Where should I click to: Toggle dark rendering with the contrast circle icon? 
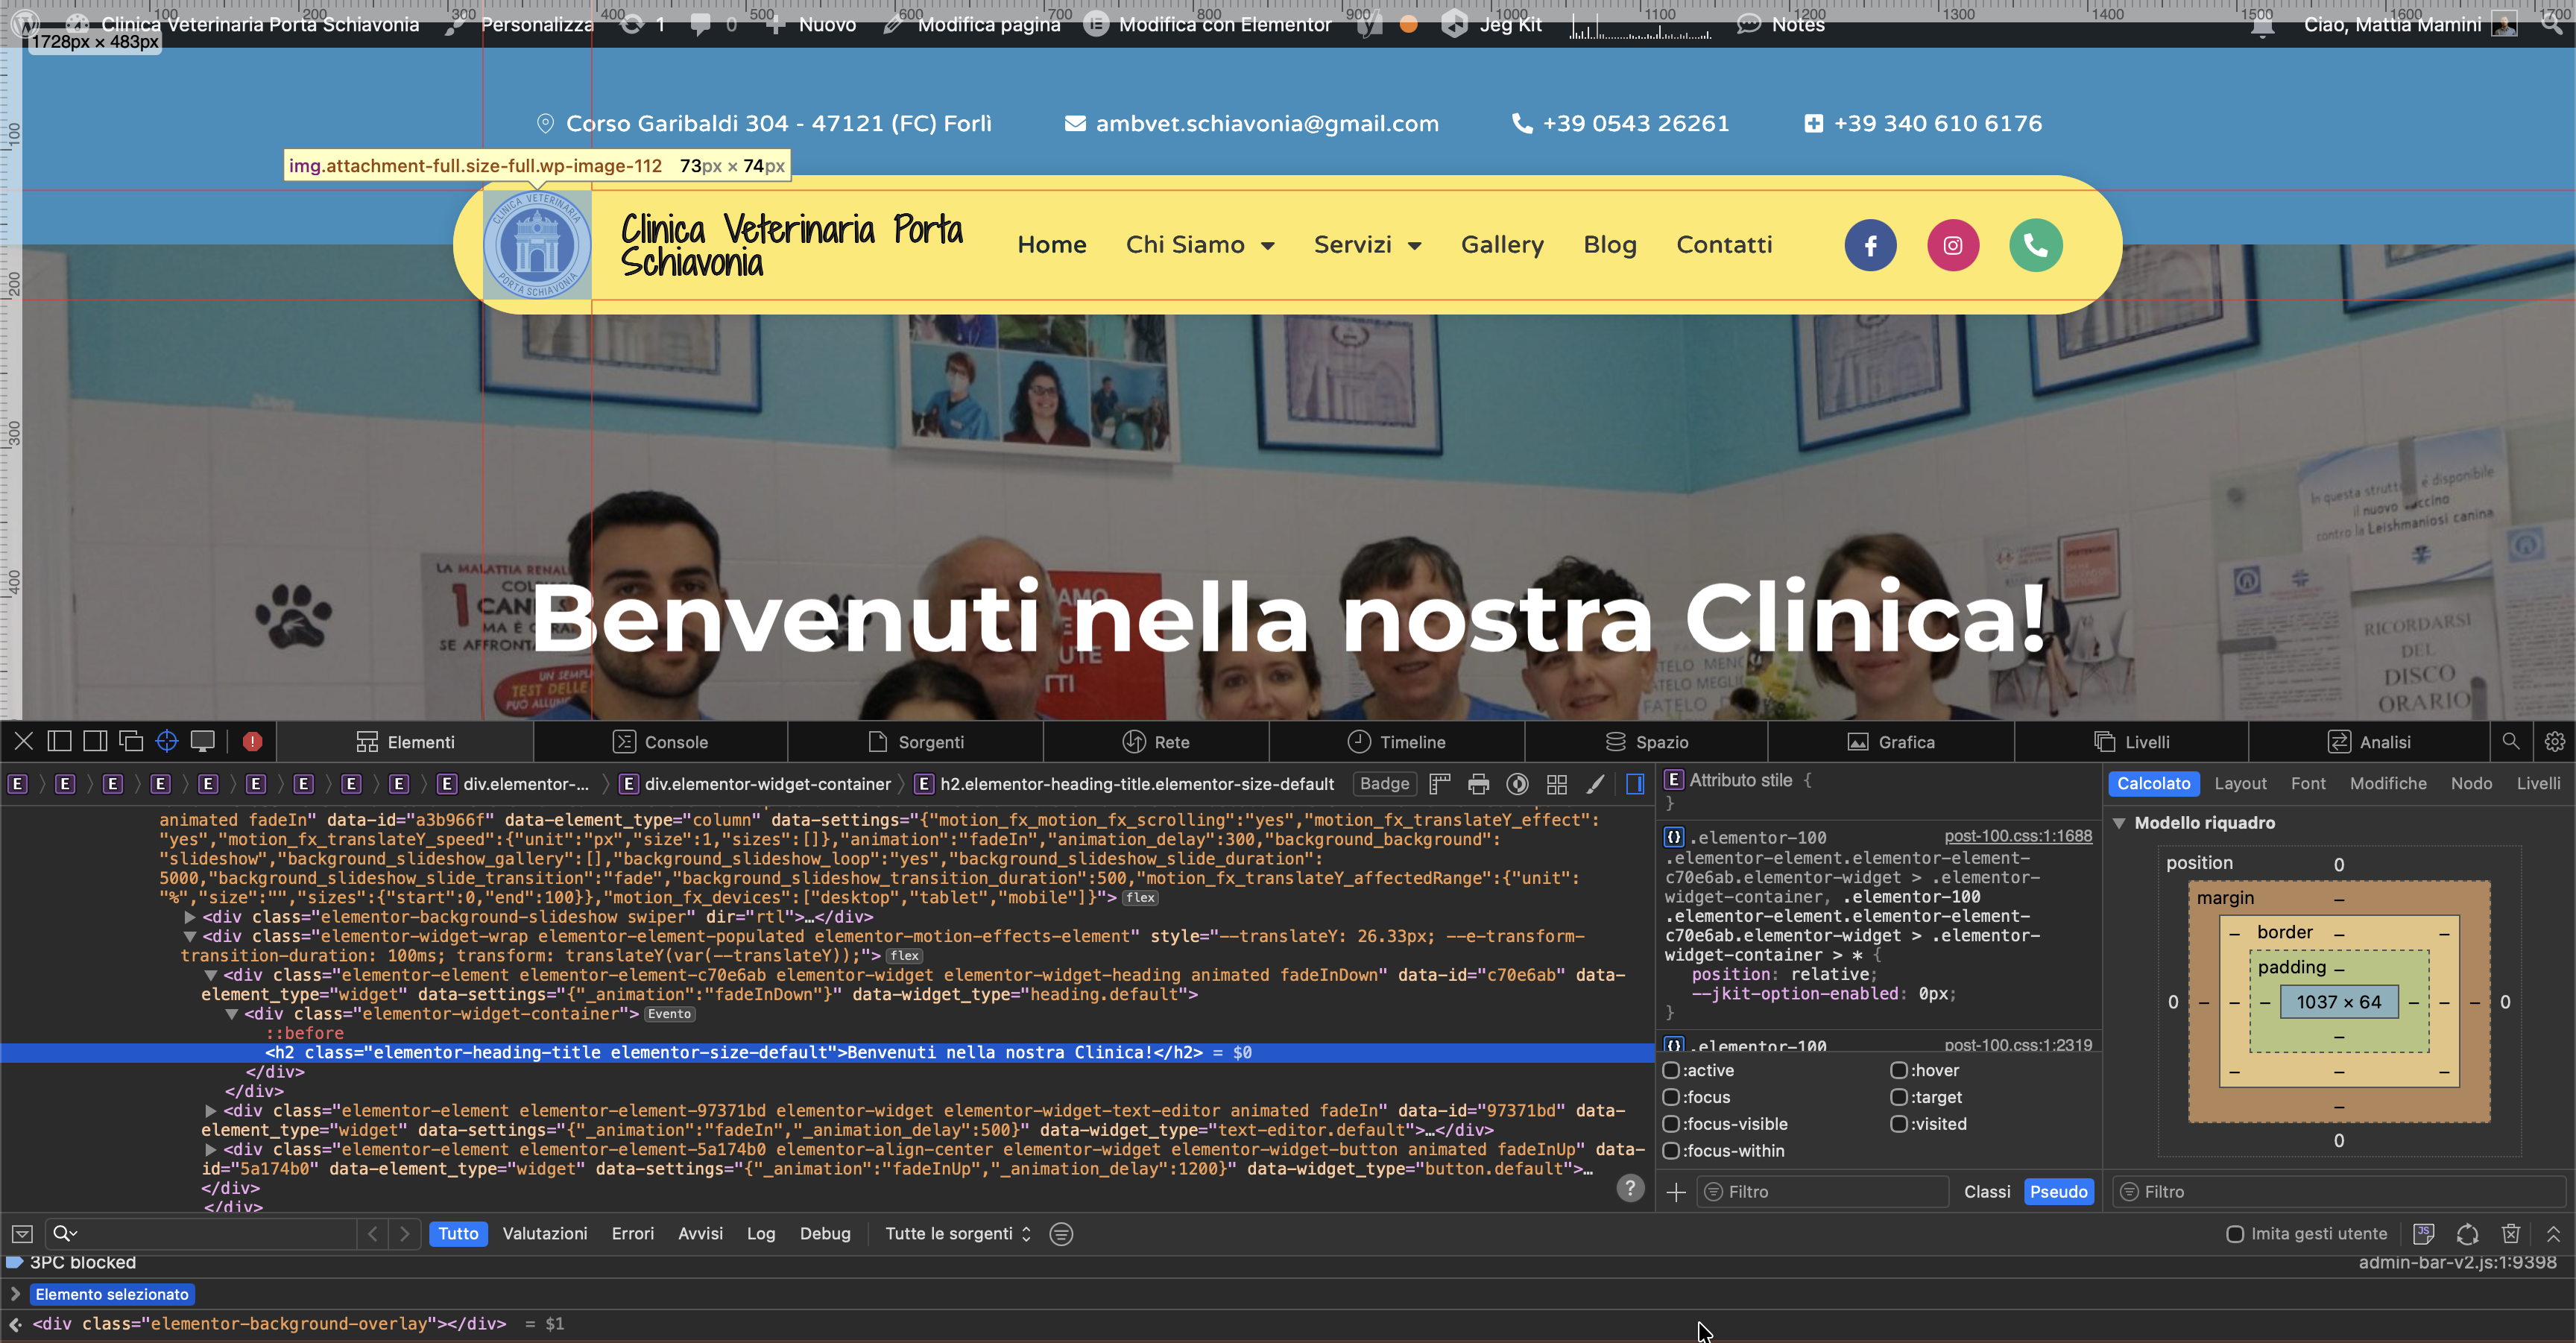(x=1518, y=784)
